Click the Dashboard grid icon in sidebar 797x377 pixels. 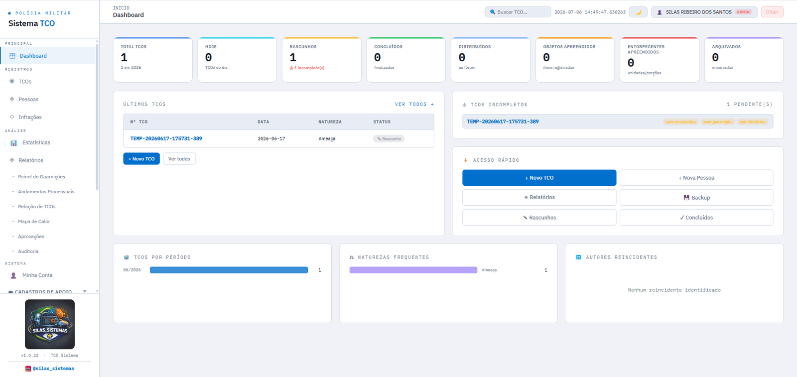click(x=12, y=56)
